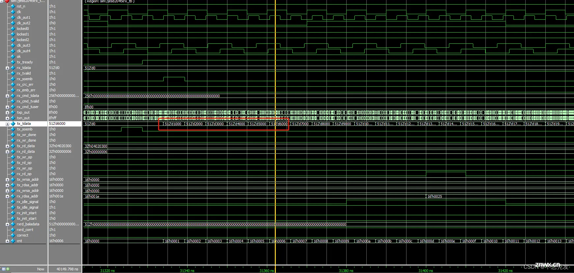Click the rxrd_baladata value 512'h000000000...
The width and height of the screenshot is (574, 273).
tap(64, 224)
